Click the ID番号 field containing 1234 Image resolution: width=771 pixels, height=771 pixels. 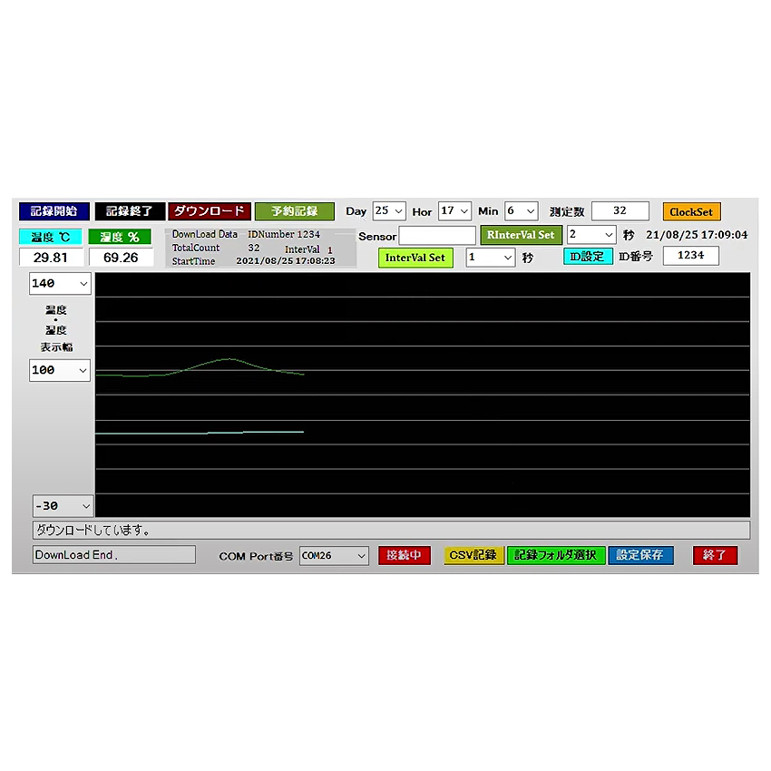click(x=690, y=256)
